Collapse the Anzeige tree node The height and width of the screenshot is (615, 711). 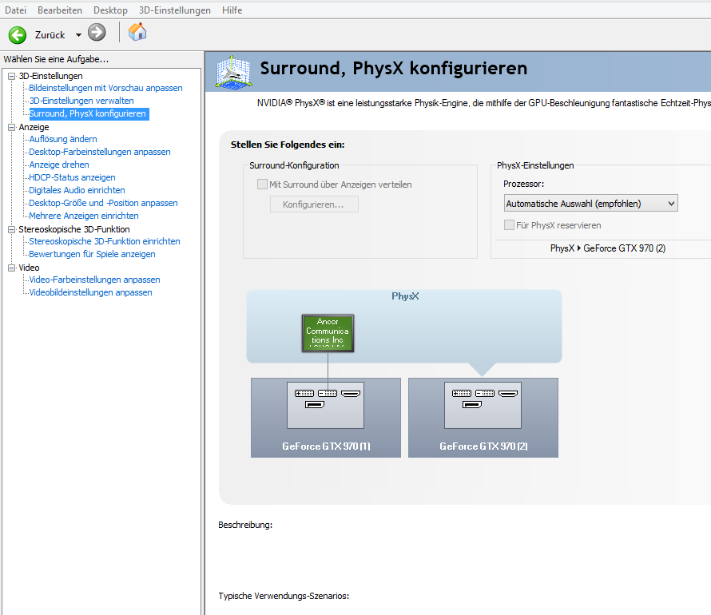[12, 127]
